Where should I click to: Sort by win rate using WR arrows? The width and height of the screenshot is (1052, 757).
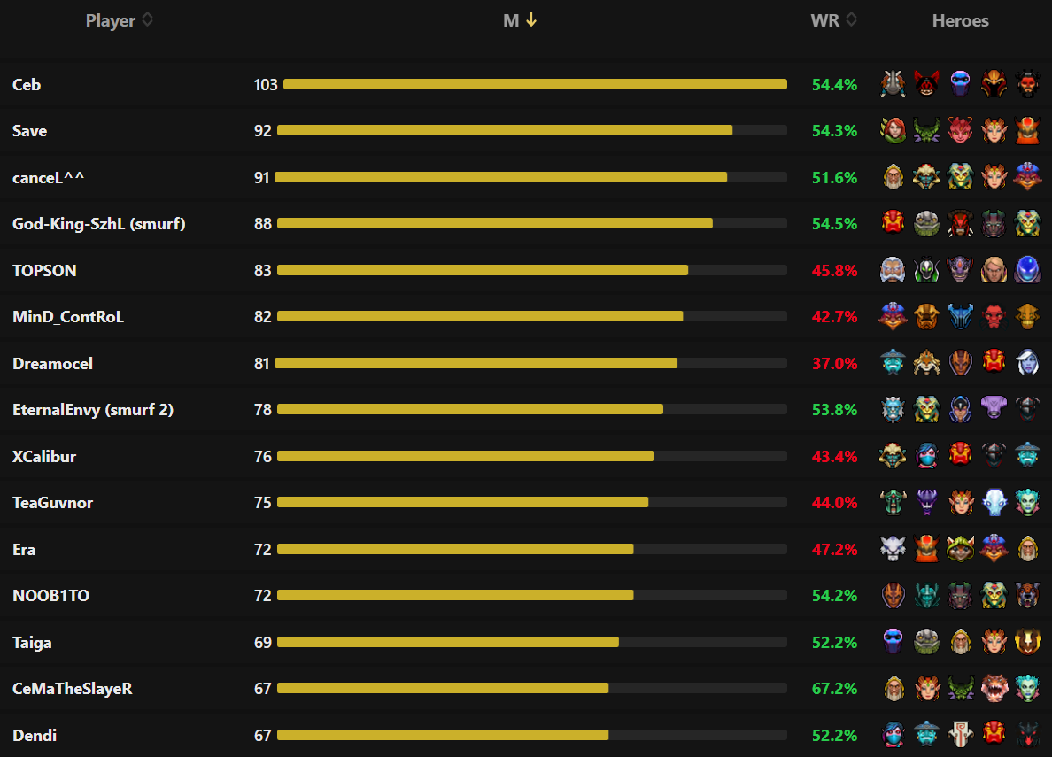[851, 19]
